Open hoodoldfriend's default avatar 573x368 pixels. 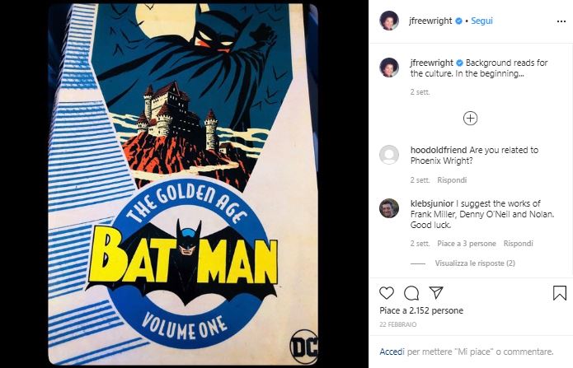(389, 155)
